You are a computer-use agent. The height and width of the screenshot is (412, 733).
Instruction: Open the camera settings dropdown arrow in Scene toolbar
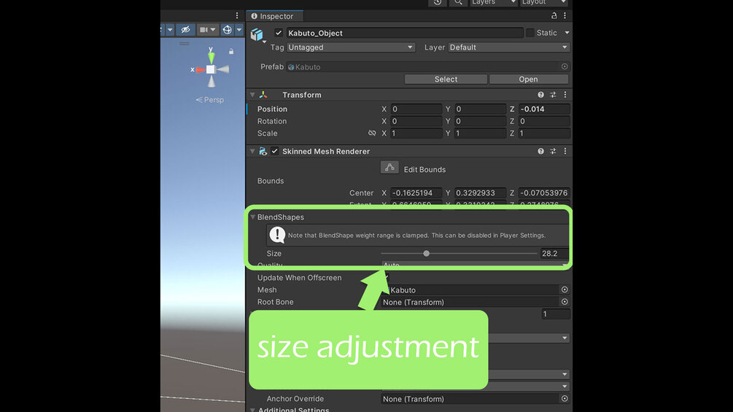213,30
